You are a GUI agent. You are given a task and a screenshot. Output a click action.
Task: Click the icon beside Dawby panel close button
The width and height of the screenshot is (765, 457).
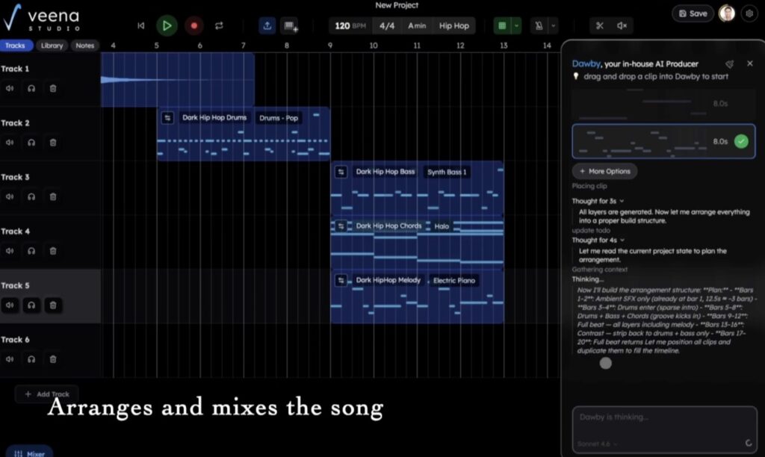pyautogui.click(x=729, y=64)
